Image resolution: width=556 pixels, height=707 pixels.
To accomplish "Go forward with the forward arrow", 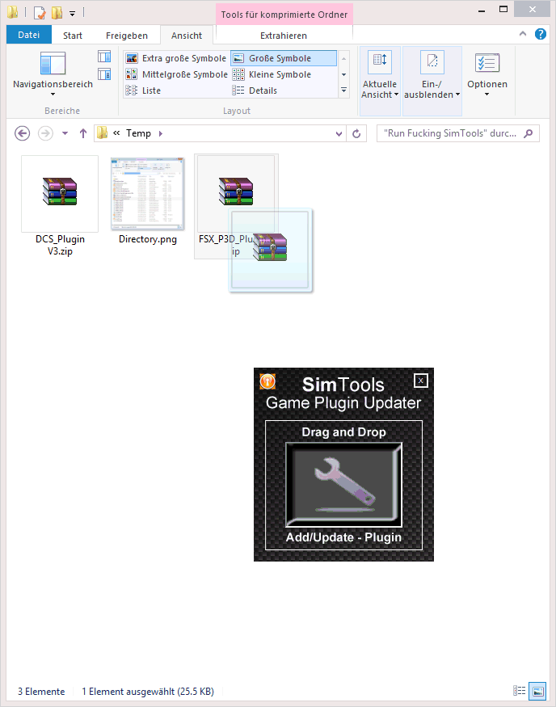I will 45,133.
